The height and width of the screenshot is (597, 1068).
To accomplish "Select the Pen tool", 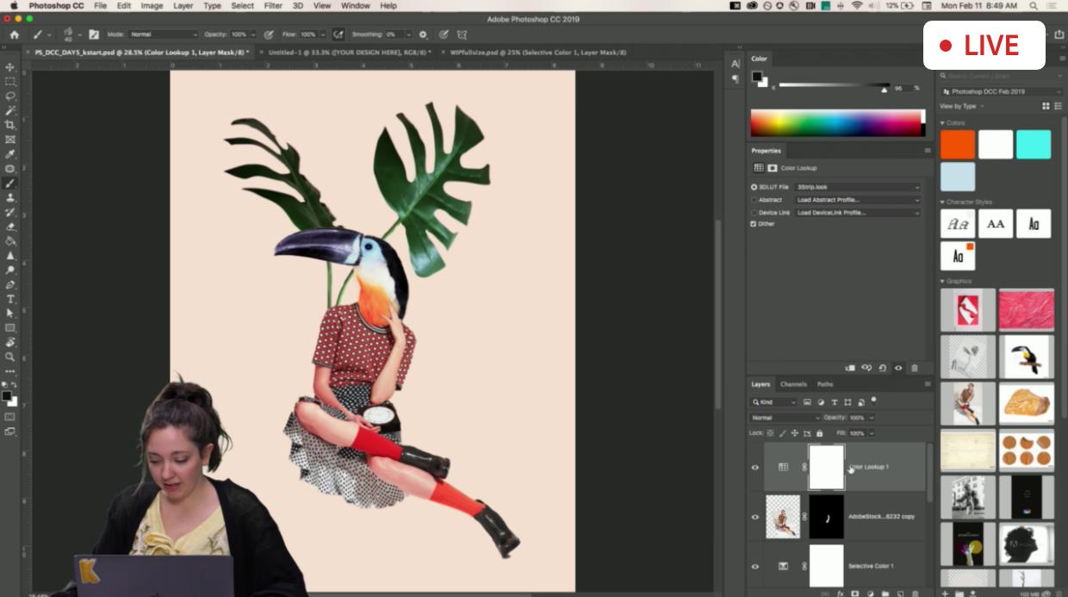I will pos(10,284).
